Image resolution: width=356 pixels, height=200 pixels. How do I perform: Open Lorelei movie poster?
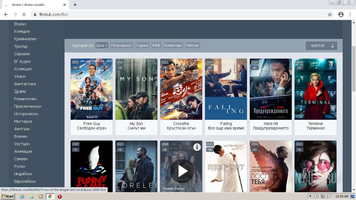pyautogui.click(x=136, y=166)
